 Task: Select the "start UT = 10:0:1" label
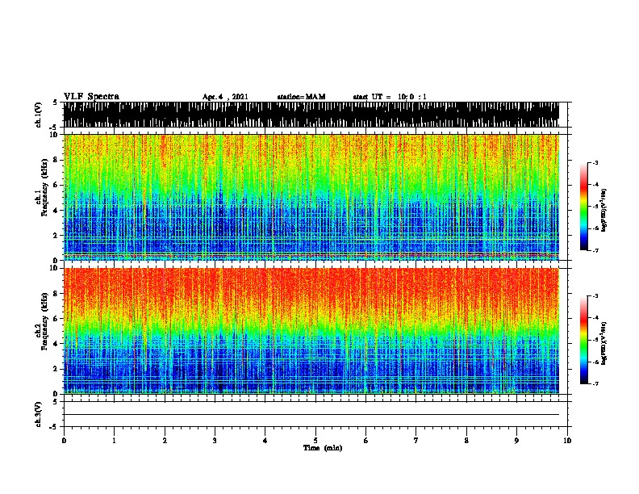point(390,97)
